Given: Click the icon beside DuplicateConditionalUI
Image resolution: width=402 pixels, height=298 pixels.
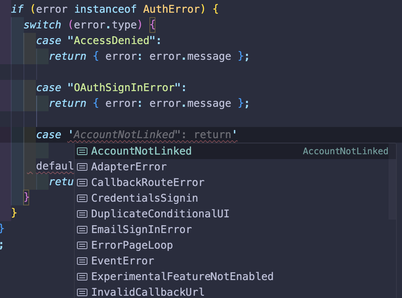Looking at the screenshot, I should [x=82, y=214].
